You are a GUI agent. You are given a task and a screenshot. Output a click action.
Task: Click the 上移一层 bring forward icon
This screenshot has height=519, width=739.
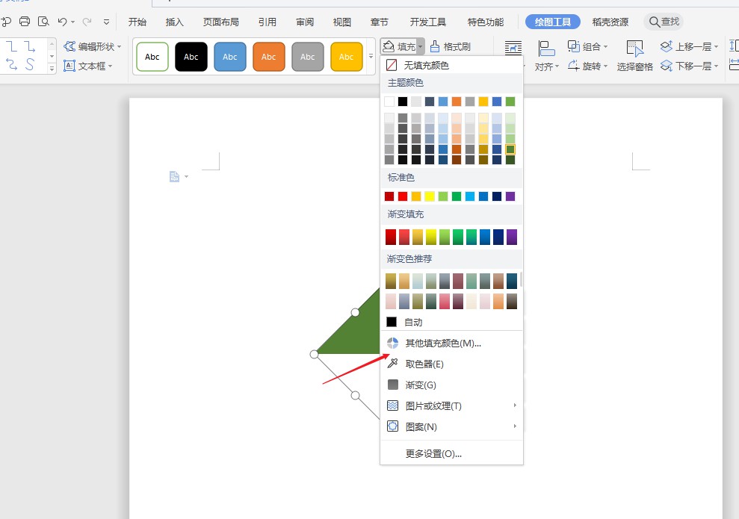click(667, 47)
